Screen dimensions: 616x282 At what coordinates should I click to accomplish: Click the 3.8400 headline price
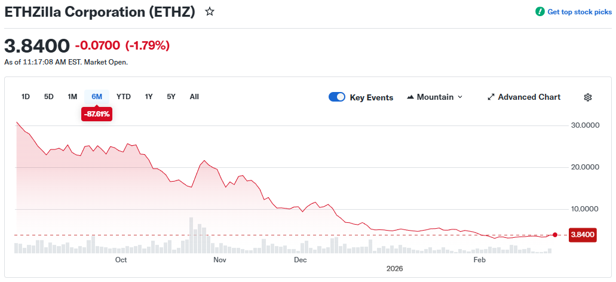click(37, 46)
